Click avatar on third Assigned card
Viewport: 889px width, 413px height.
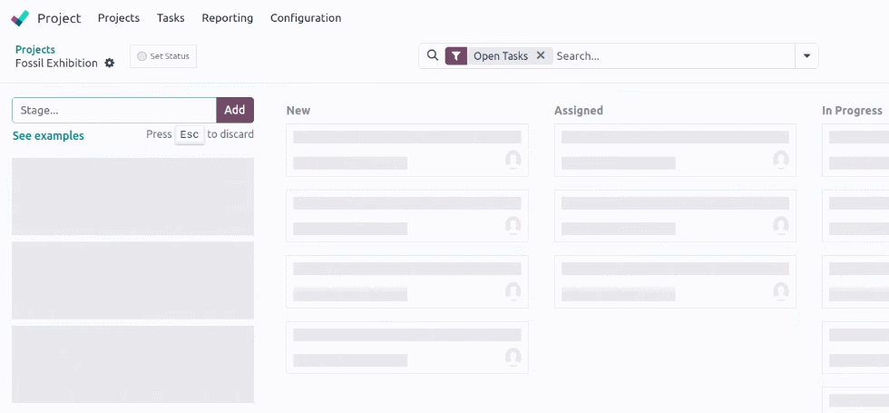781,291
